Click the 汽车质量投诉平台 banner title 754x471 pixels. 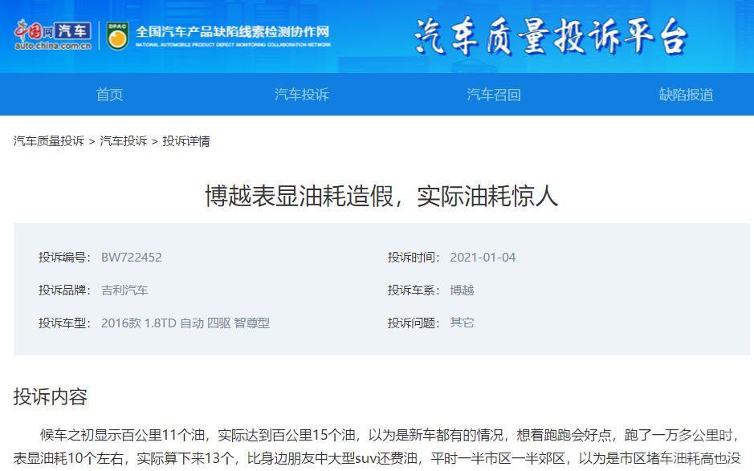pos(551,37)
